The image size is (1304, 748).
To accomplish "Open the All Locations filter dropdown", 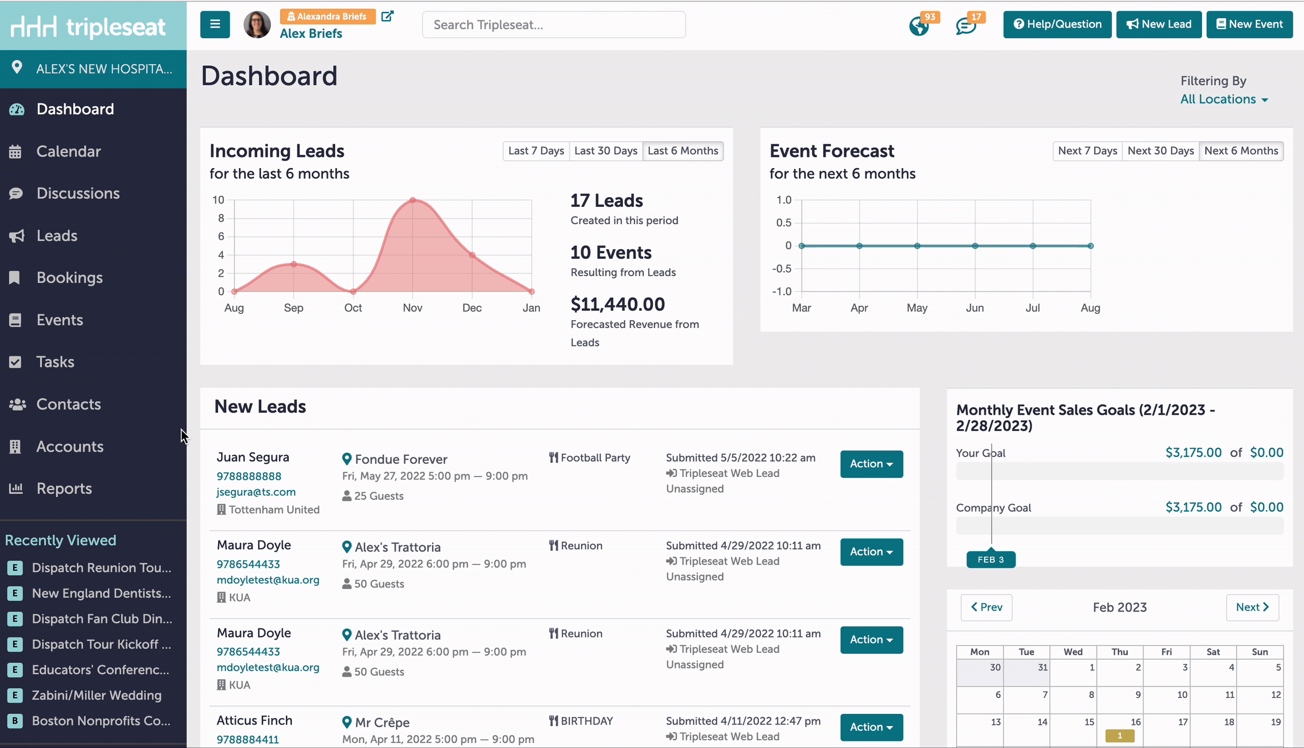I will pos(1224,99).
